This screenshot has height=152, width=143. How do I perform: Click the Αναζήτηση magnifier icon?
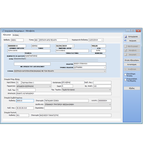(126, 69)
